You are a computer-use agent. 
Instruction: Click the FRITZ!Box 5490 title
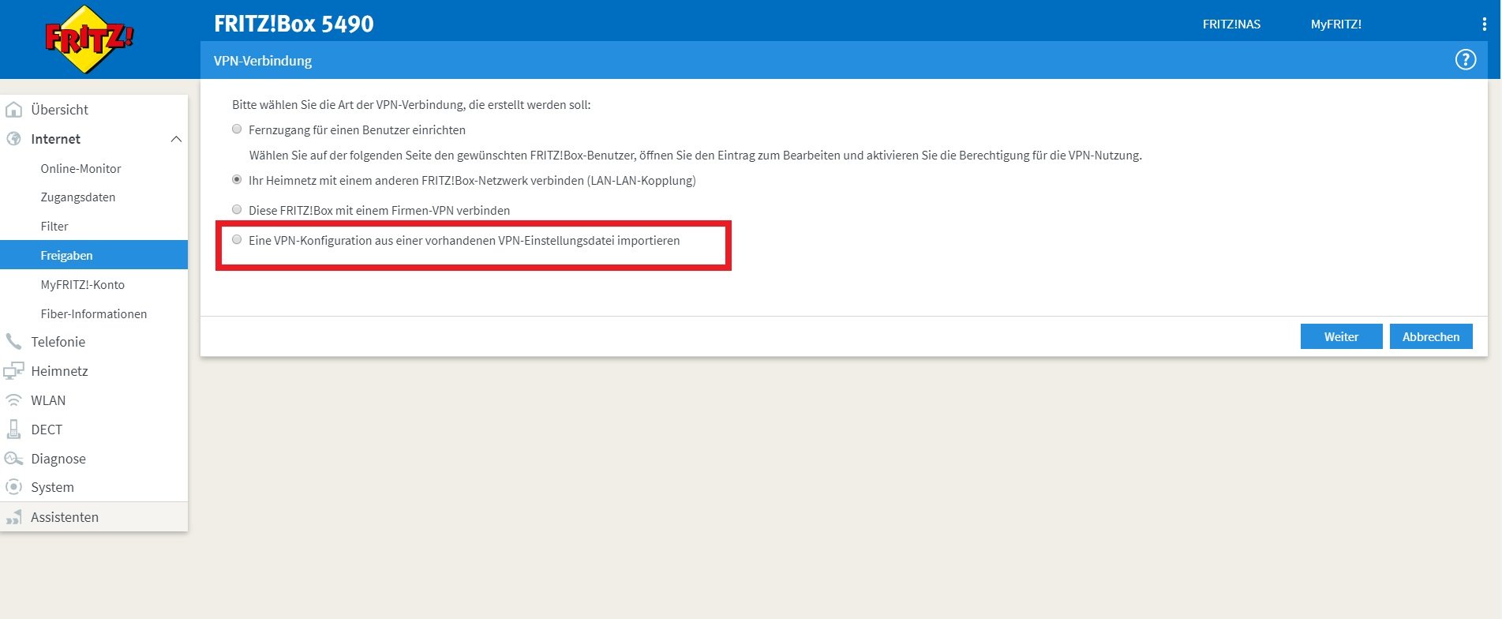294,24
